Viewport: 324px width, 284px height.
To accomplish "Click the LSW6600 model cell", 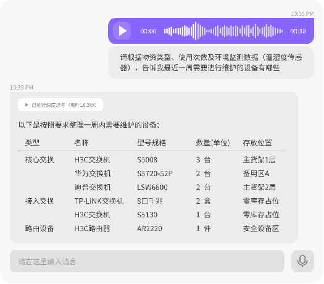I will [x=152, y=187].
